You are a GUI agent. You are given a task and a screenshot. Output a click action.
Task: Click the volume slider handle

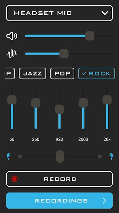pyautogui.click(x=90, y=36)
